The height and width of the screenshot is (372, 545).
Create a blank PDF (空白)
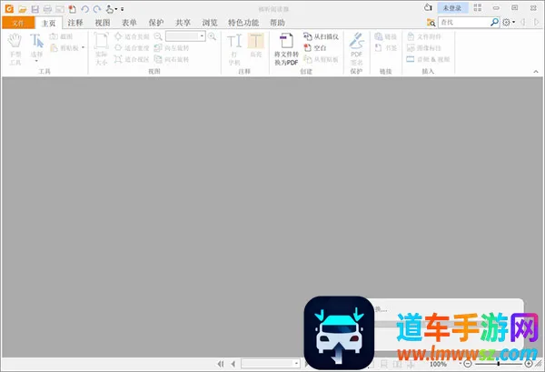[318, 47]
